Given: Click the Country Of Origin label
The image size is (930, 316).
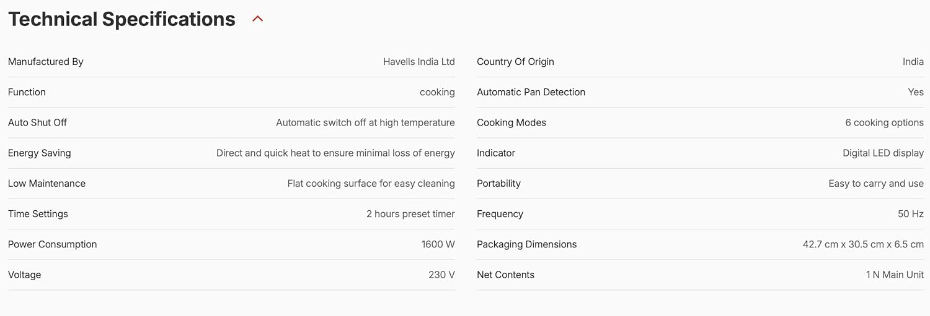Looking at the screenshot, I should pyautogui.click(x=515, y=62).
